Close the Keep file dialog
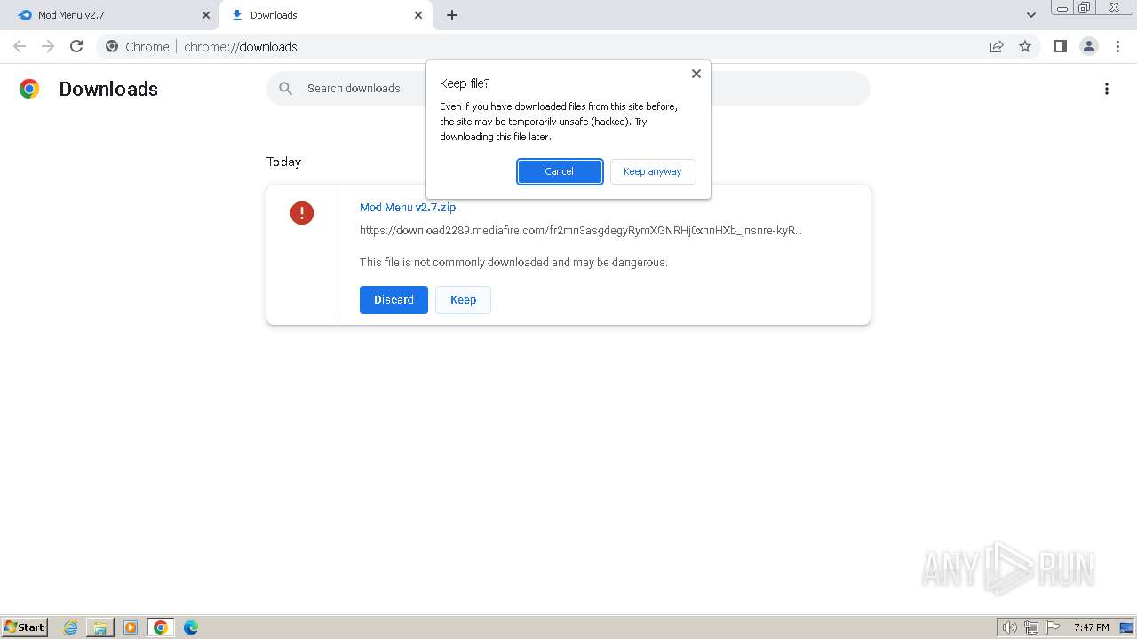 pyautogui.click(x=696, y=74)
